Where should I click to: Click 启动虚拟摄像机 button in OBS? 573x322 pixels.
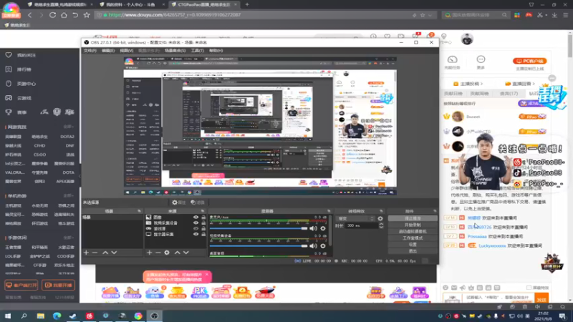[x=413, y=231]
